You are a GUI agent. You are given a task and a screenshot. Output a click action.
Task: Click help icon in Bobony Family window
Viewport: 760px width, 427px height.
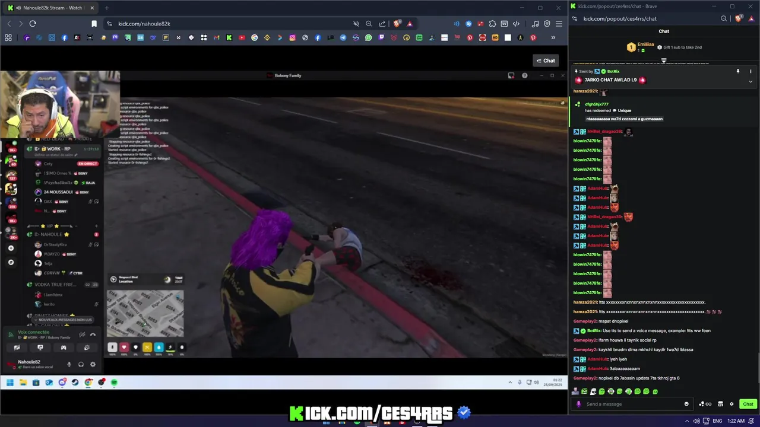coord(524,75)
